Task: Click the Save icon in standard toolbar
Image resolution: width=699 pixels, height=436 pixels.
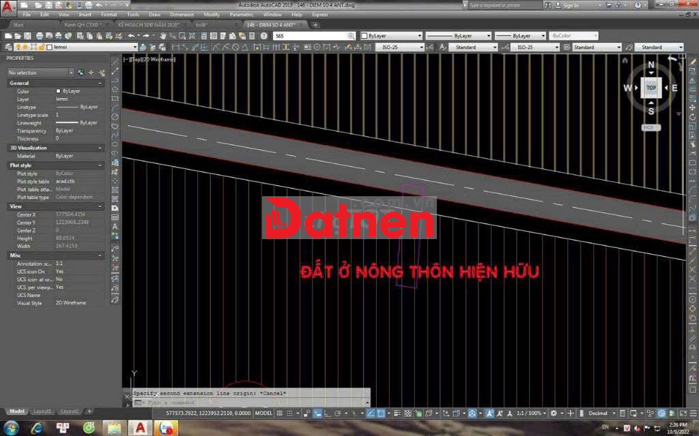Action: click(x=28, y=35)
